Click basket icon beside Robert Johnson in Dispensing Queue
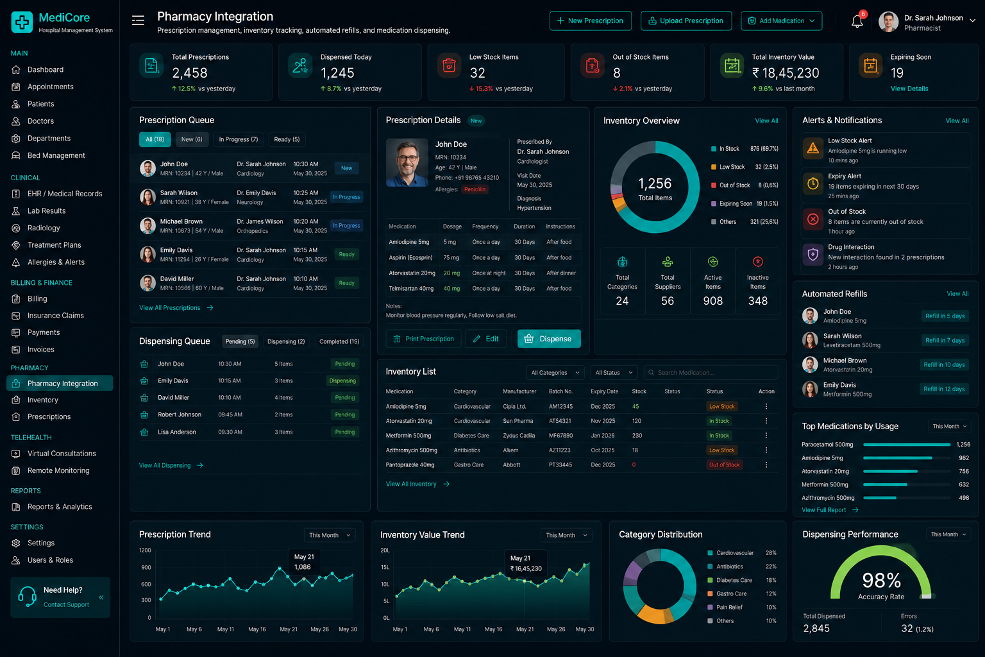This screenshot has height=657, width=985. click(x=144, y=415)
